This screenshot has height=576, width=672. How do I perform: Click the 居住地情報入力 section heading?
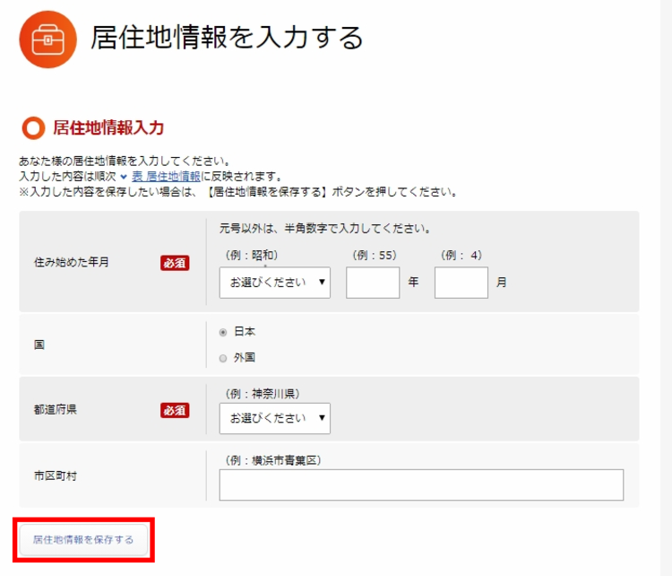pyautogui.click(x=108, y=128)
